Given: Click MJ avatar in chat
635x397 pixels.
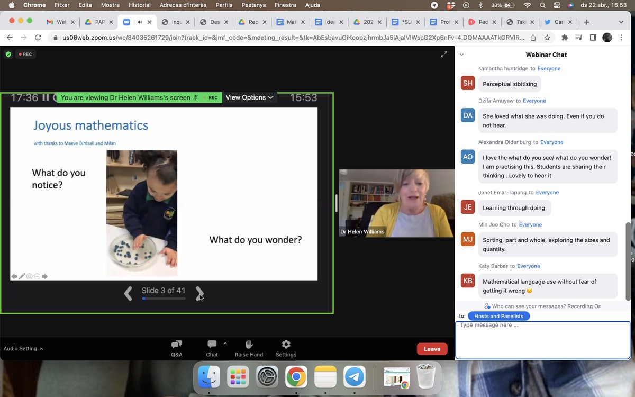Looking at the screenshot, I should (468, 239).
